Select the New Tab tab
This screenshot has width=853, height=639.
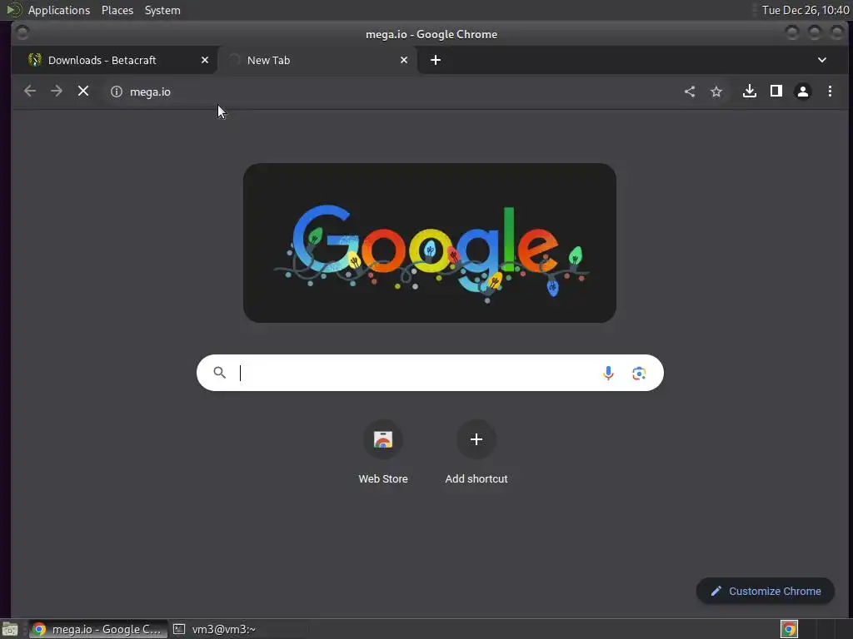coord(317,60)
